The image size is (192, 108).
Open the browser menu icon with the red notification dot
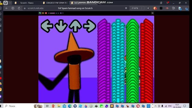(x=167, y=3)
